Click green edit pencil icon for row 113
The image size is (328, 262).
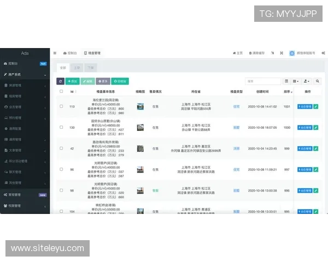click(315, 106)
